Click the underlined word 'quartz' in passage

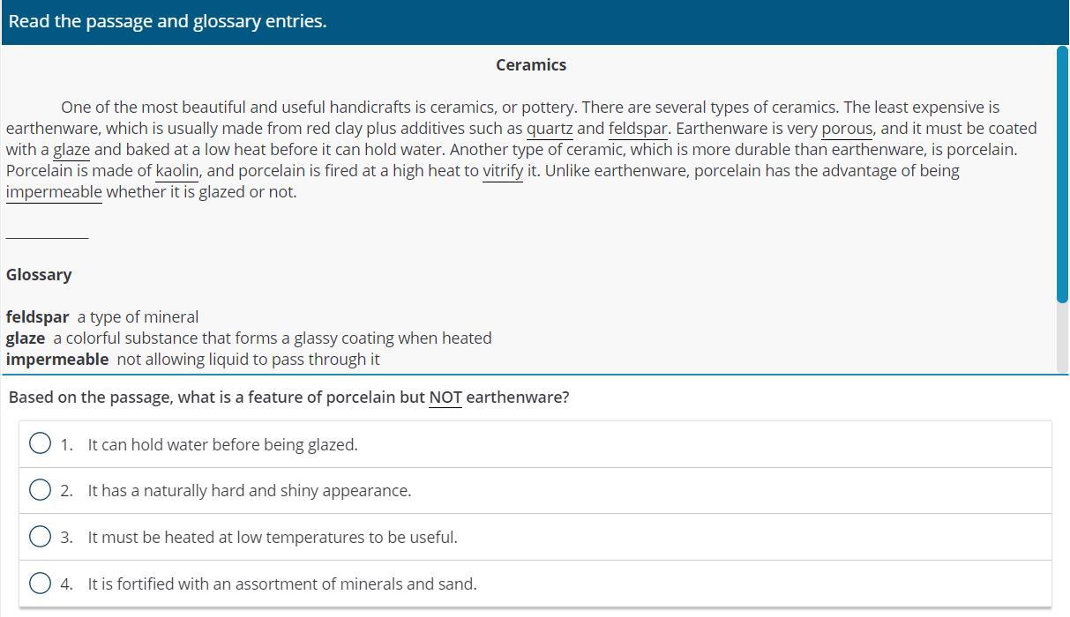[x=550, y=129]
